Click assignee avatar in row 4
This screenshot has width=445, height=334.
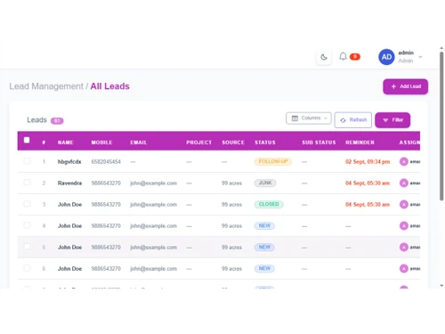pyautogui.click(x=404, y=225)
